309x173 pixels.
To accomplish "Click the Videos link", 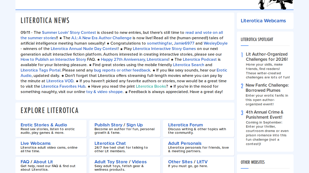I will tap(139, 162).
